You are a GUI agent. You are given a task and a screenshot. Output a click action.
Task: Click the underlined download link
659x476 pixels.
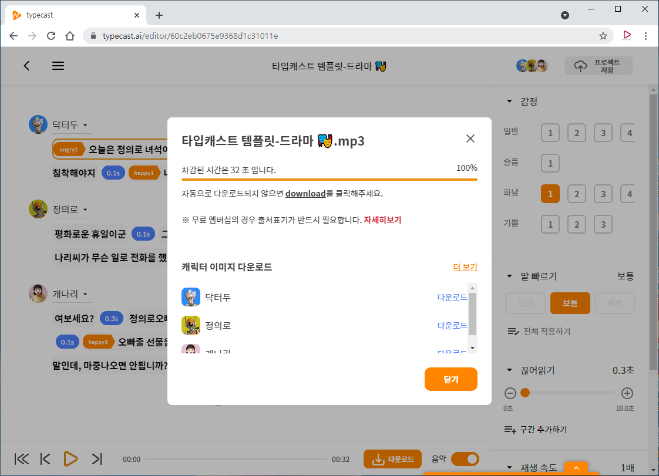coord(305,194)
